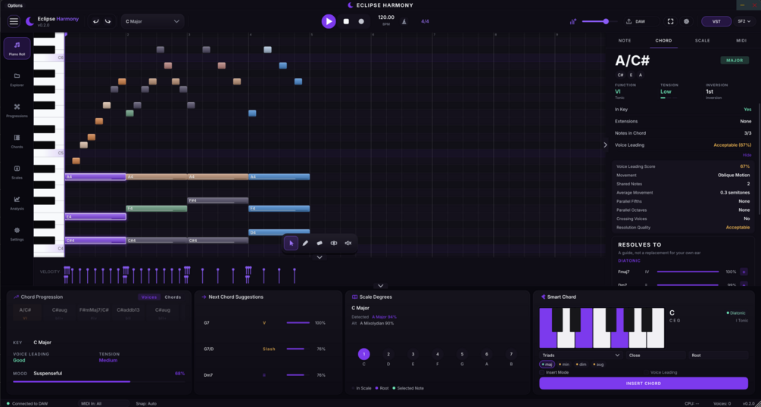Select the split tool
Image resolution: width=761 pixels, height=407 pixels.
(x=334, y=243)
